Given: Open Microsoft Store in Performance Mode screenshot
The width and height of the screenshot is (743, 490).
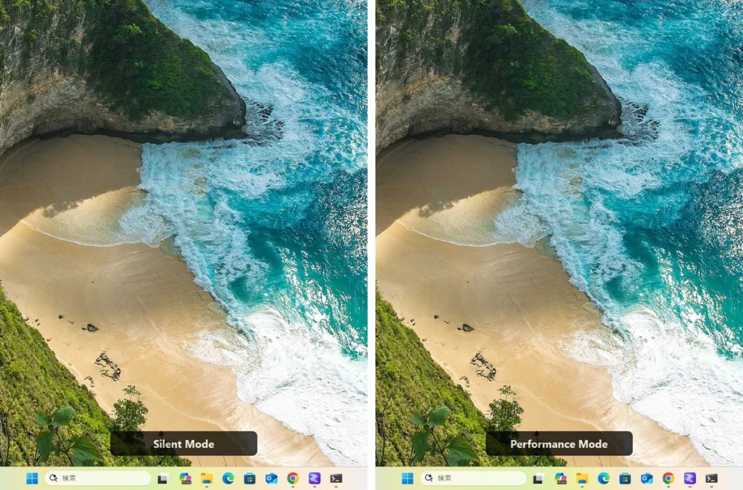Looking at the screenshot, I should click(x=625, y=478).
